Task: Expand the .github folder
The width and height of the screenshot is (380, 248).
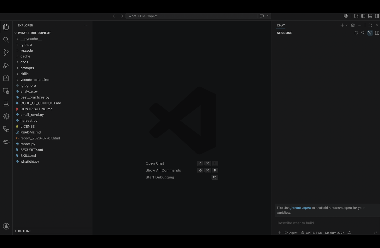Action: click(52, 45)
